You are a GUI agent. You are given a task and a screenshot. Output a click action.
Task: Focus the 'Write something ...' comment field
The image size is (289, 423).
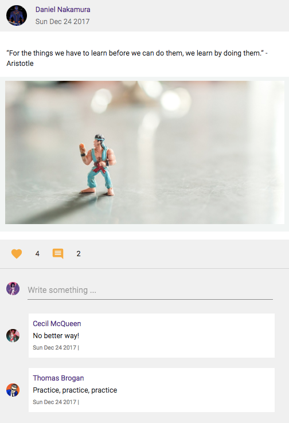[x=150, y=290]
